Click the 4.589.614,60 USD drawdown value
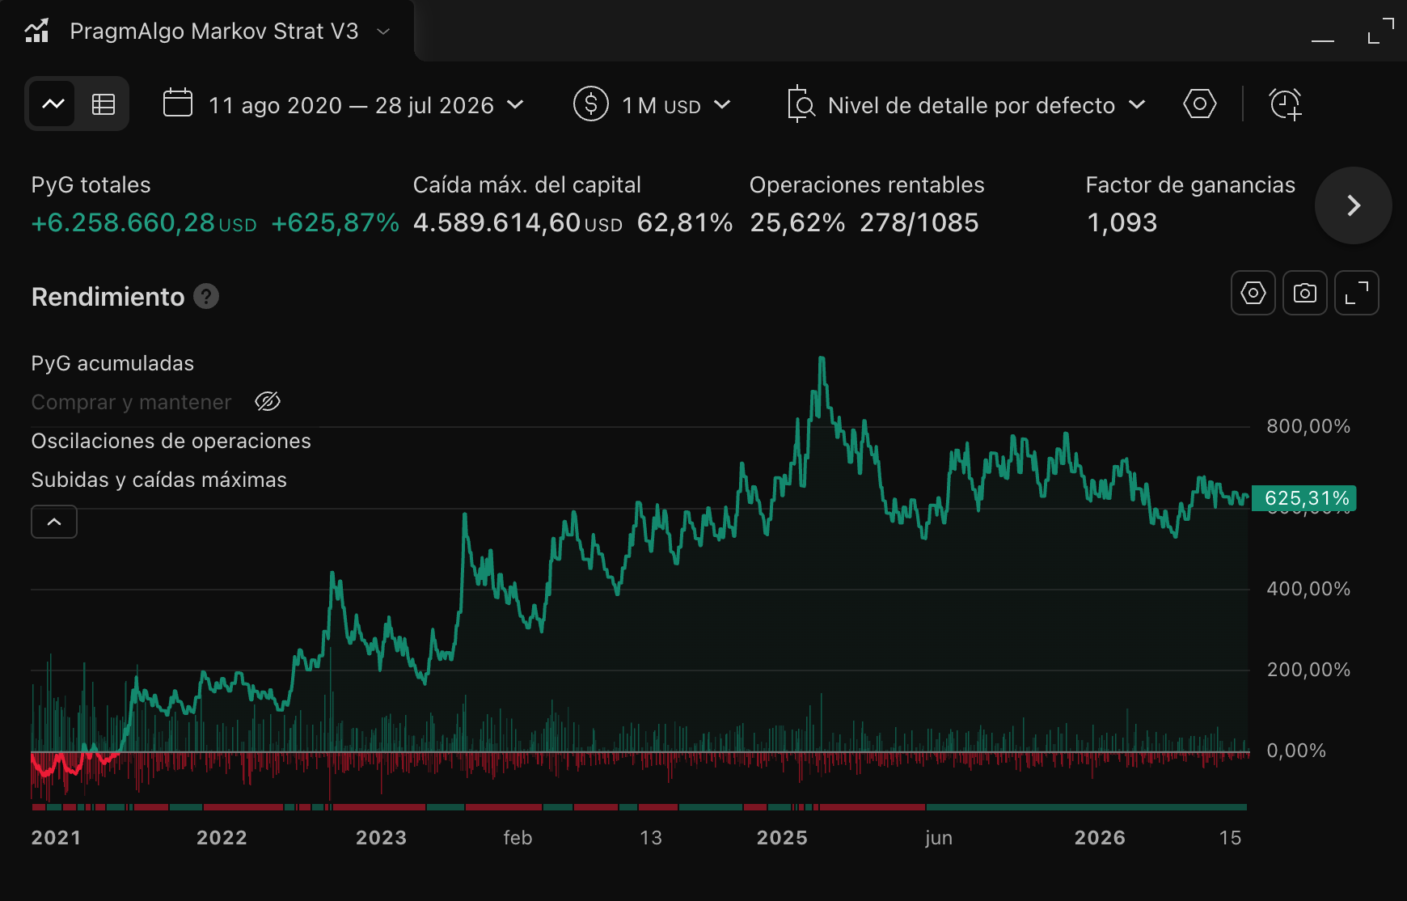The width and height of the screenshot is (1407, 901). tap(518, 222)
